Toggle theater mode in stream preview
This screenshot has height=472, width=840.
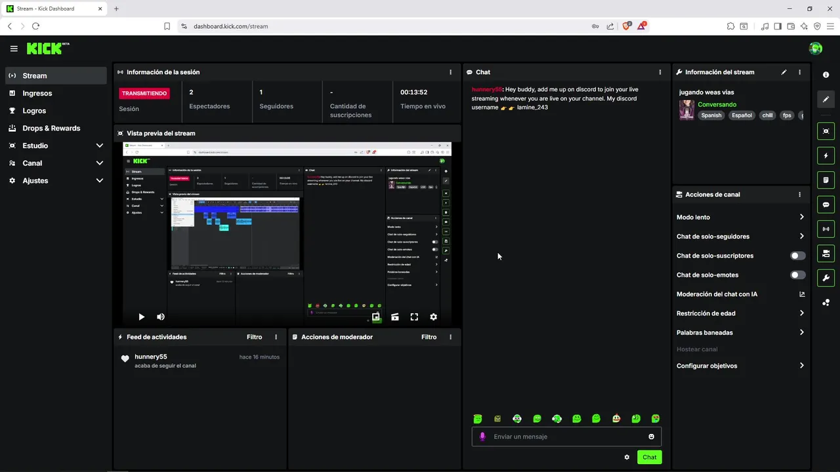pyautogui.click(x=395, y=317)
